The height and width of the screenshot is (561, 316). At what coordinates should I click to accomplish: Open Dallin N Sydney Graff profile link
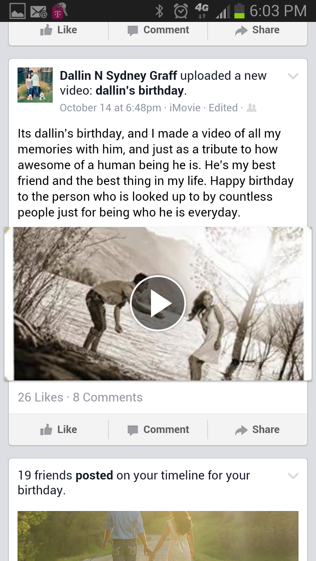point(118,76)
